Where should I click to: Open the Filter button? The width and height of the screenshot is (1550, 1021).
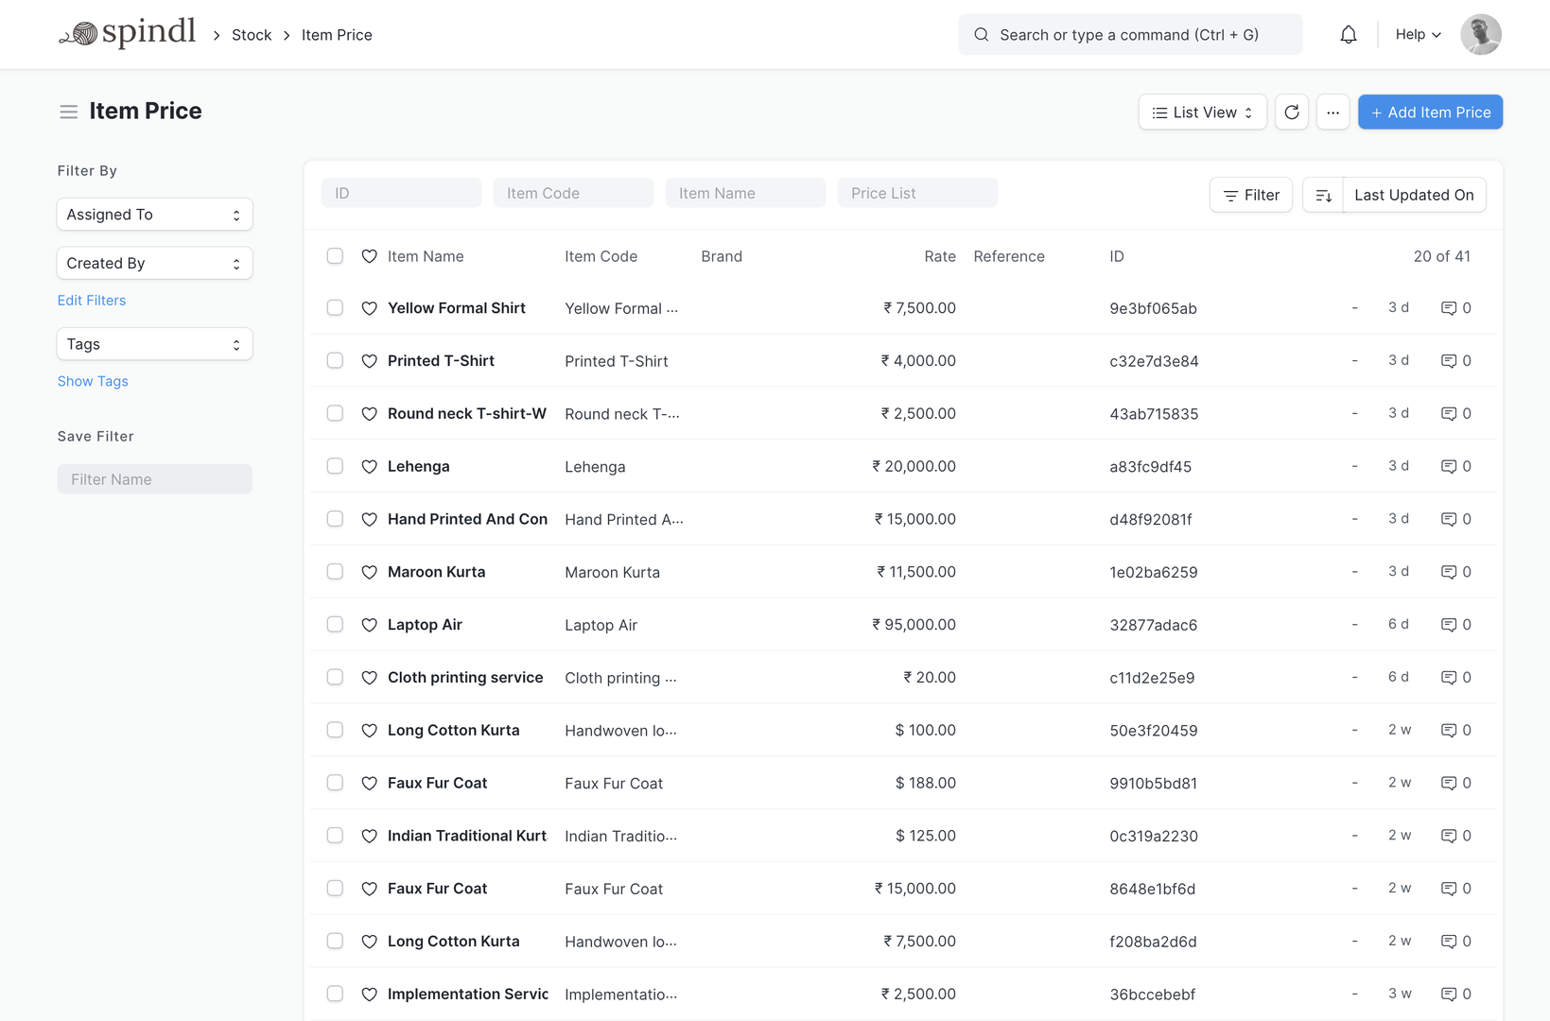click(1250, 195)
